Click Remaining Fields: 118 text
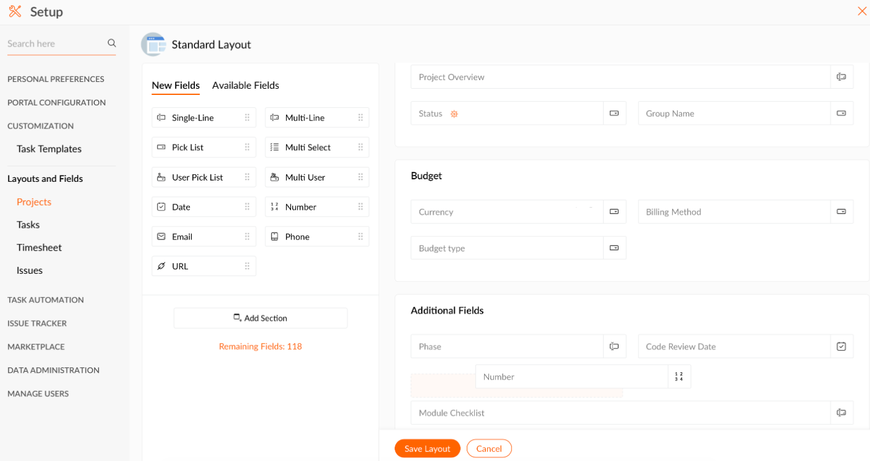This screenshot has height=461, width=870. [x=261, y=346]
